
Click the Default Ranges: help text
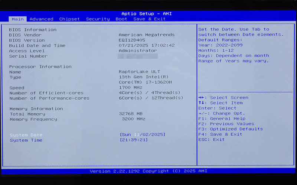[220, 40]
